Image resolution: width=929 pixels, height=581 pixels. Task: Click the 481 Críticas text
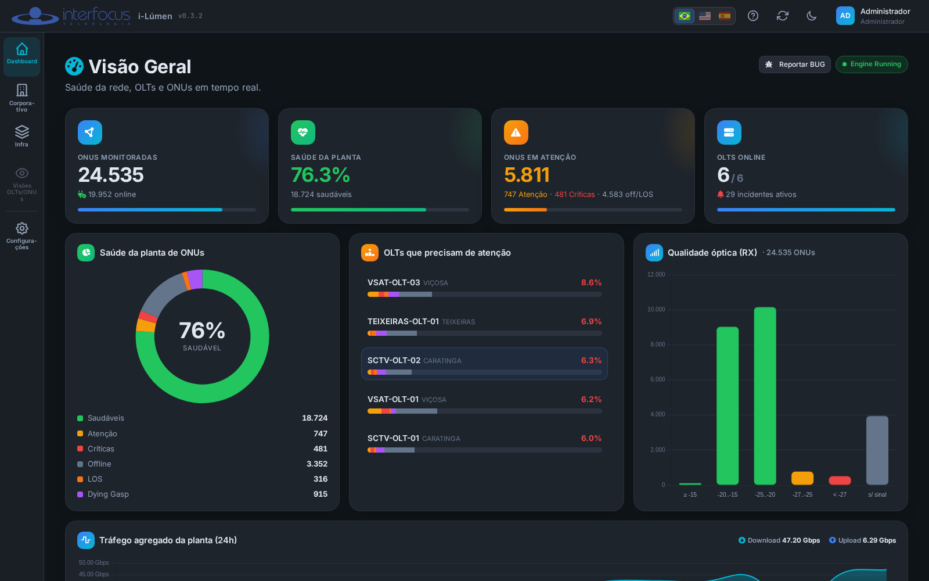pos(575,195)
